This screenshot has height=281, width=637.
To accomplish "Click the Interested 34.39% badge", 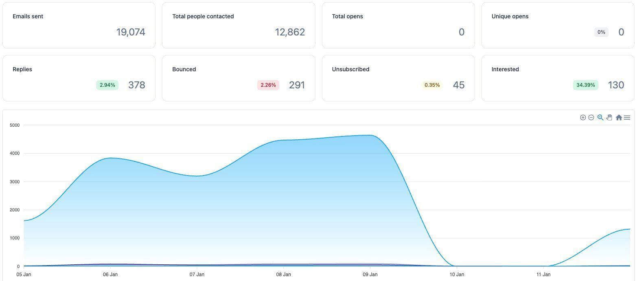I will click(x=586, y=85).
